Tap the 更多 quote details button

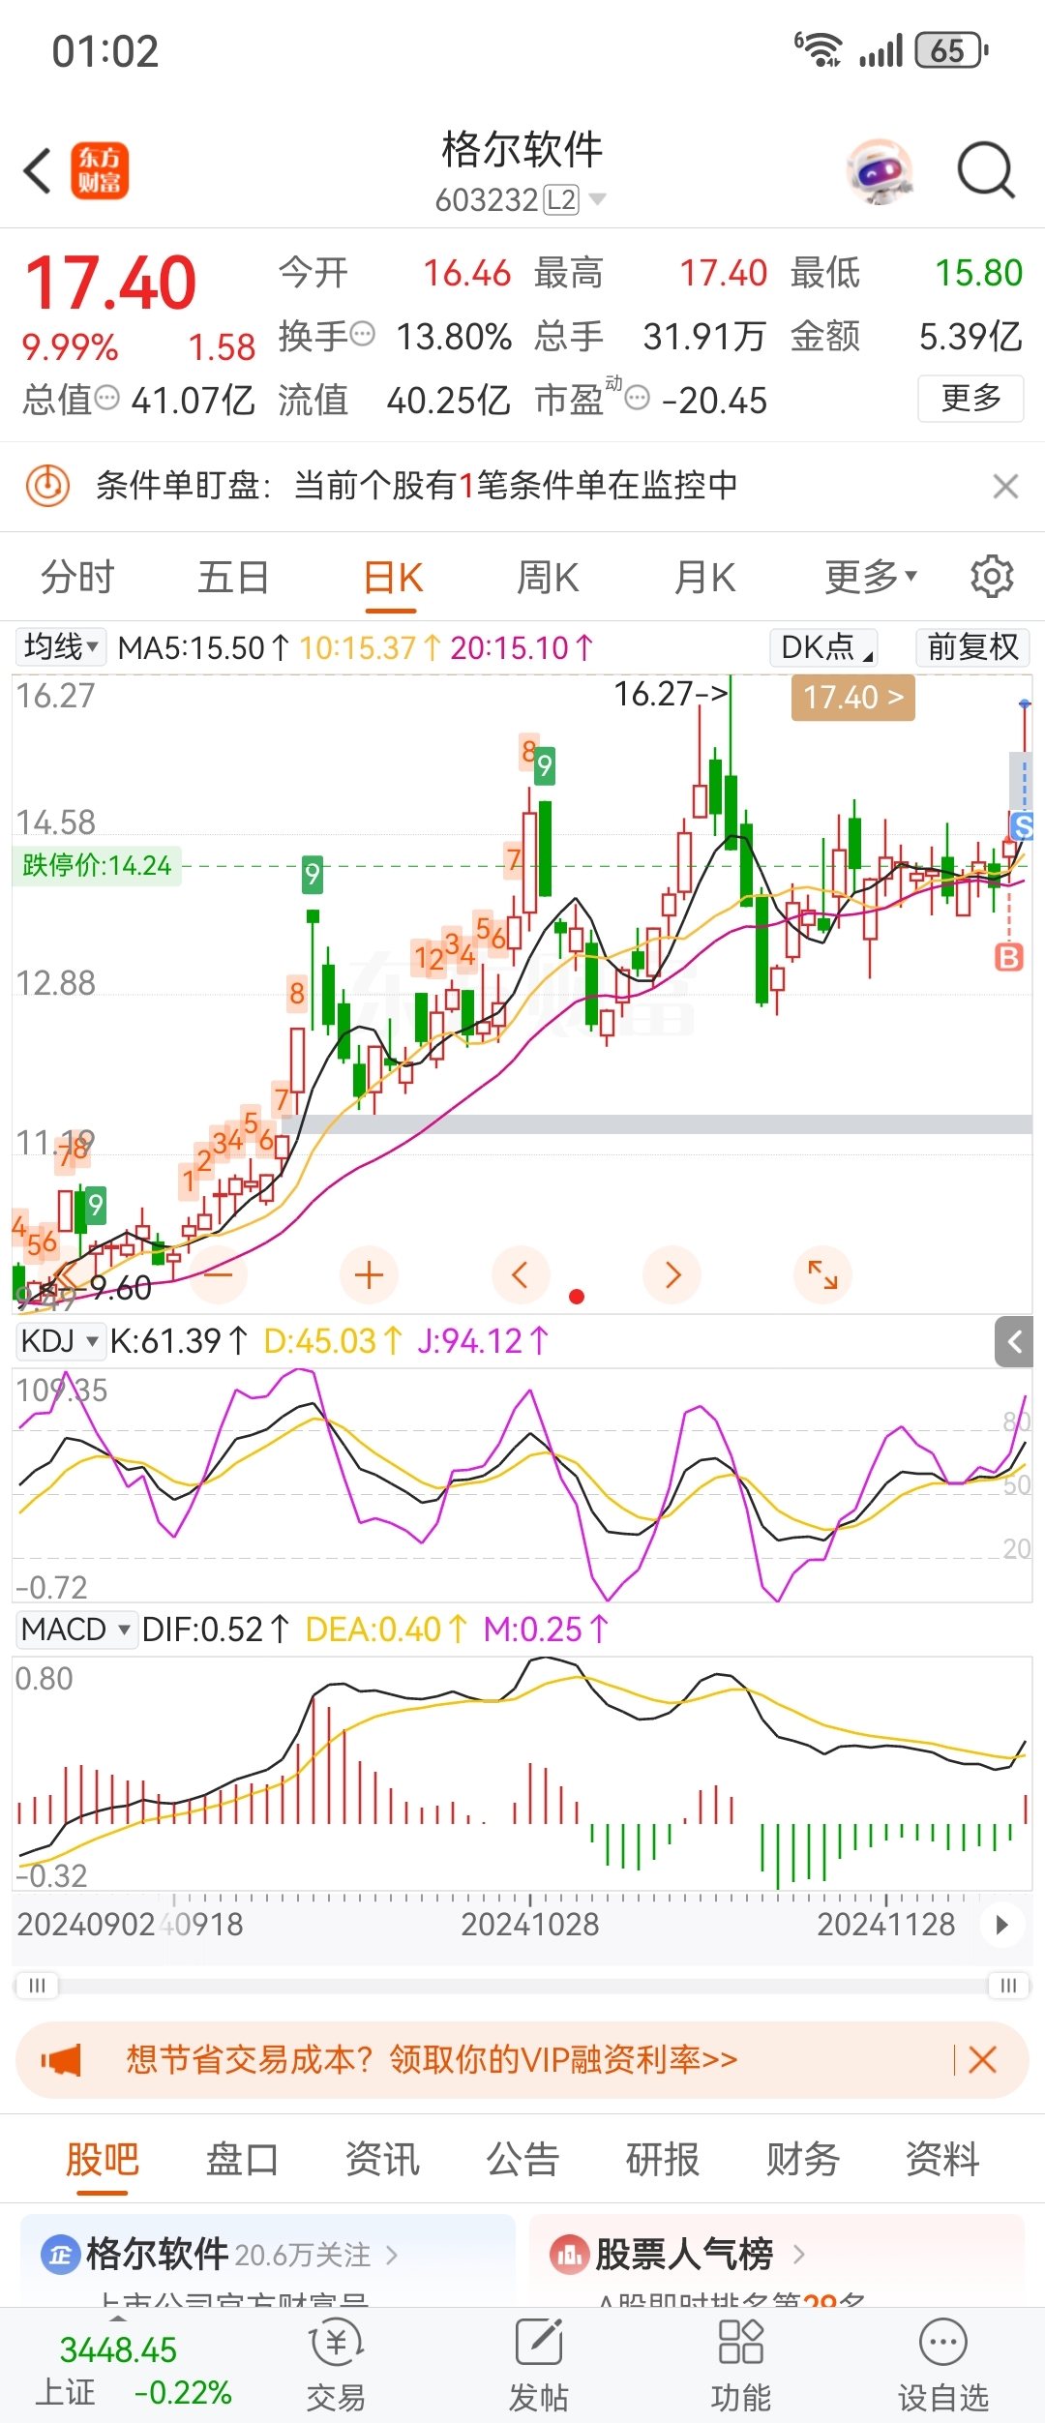[970, 398]
